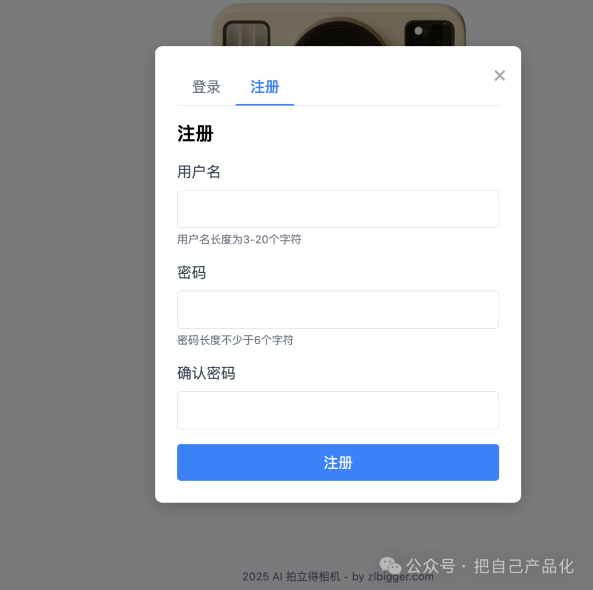Viewport: 593px width, 590px height.
Task: Switch to the 登录 tab
Action: pyautogui.click(x=206, y=87)
